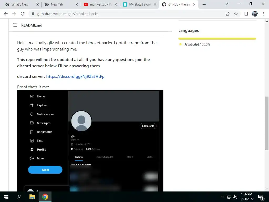Image resolution: width=269 pixels, height=202 pixels.
Task: Close the multiversus YouTube tab
Action: coord(116,5)
